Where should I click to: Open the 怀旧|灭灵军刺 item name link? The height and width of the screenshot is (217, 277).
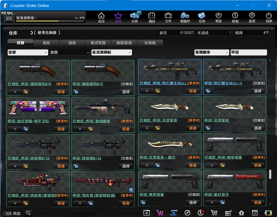pyautogui.click(x=216, y=120)
